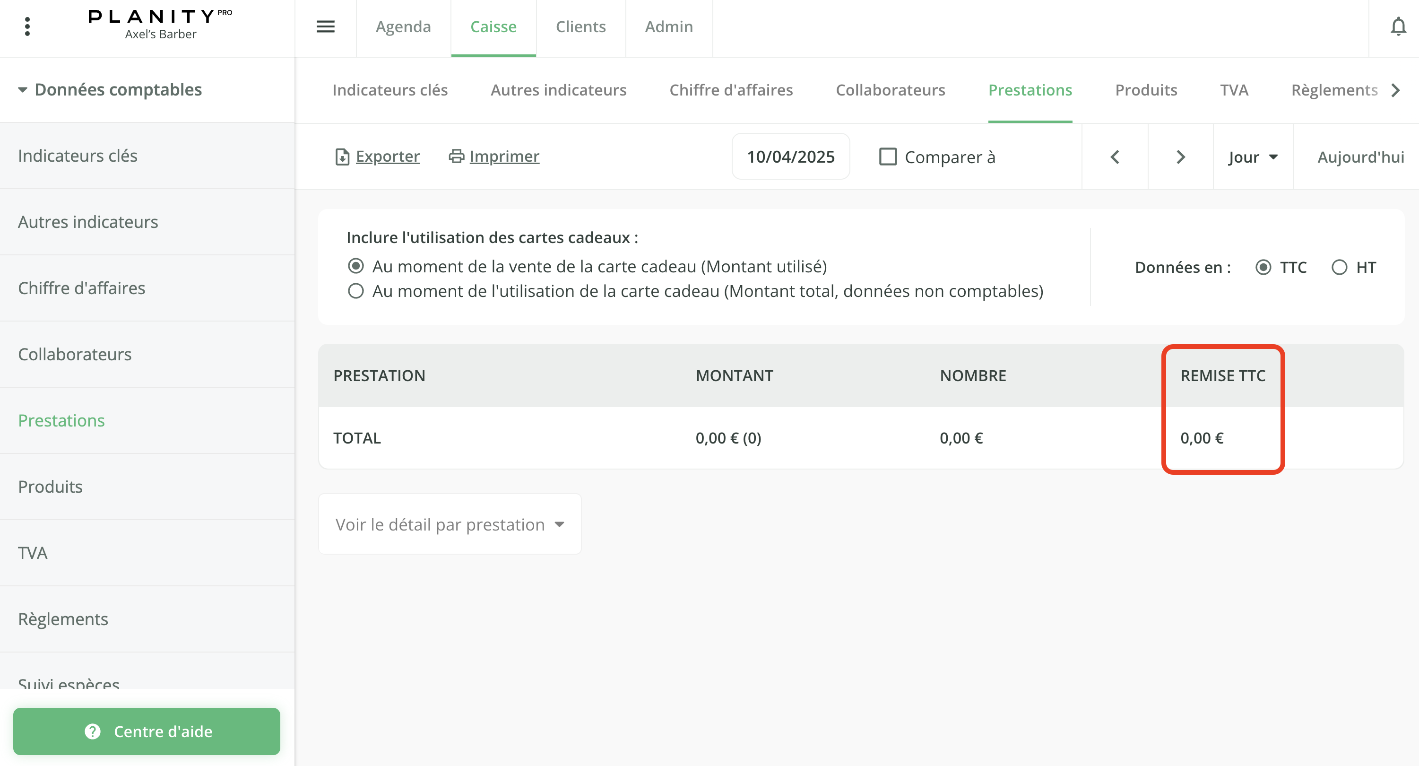Image resolution: width=1419 pixels, height=766 pixels.
Task: Open Centre d'aide help button
Action: click(147, 731)
